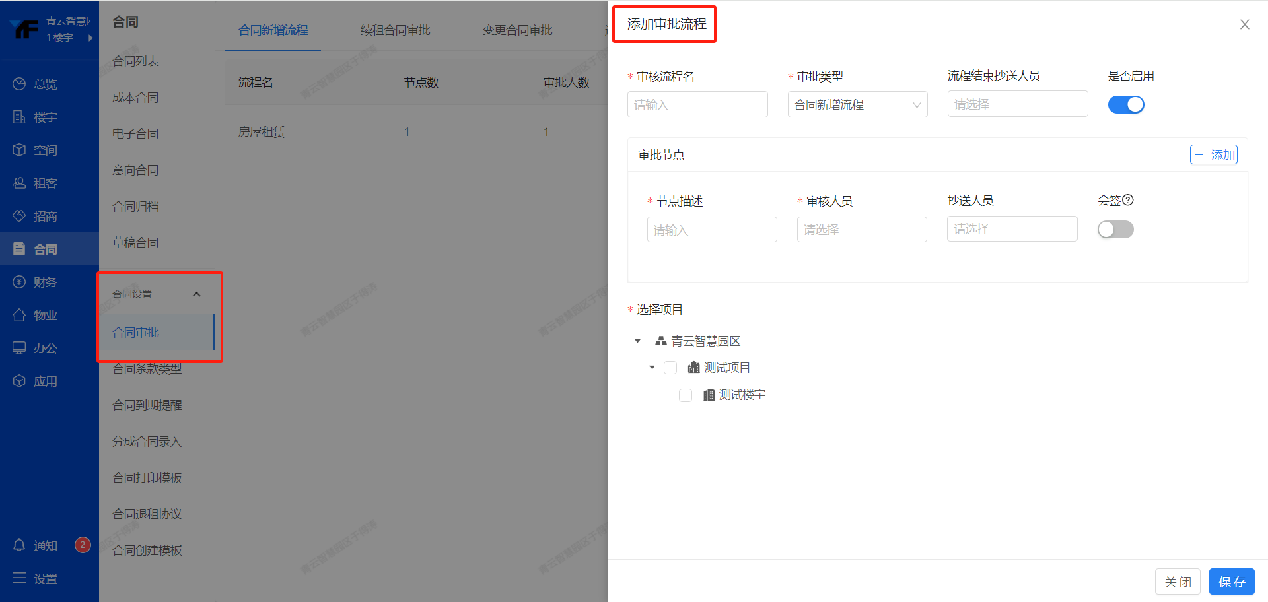
Task: Collapse the 合同设置 menu section
Action: (196, 294)
